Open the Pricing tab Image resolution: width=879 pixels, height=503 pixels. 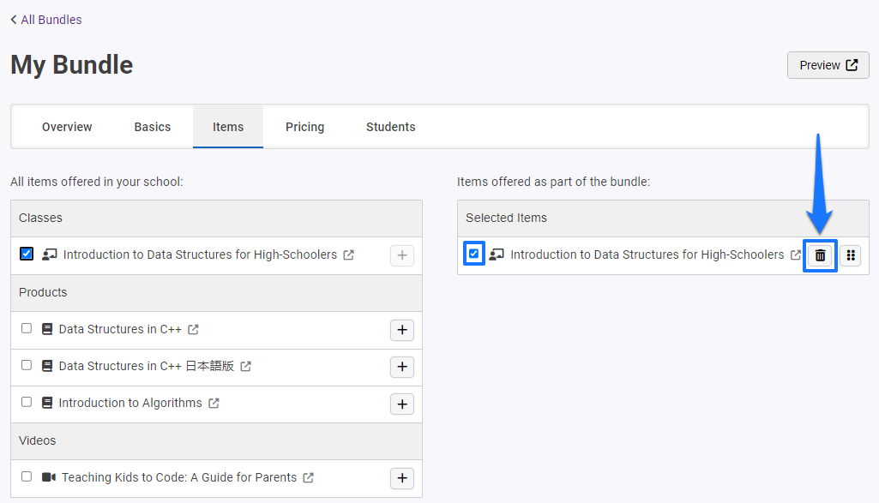pyautogui.click(x=305, y=127)
